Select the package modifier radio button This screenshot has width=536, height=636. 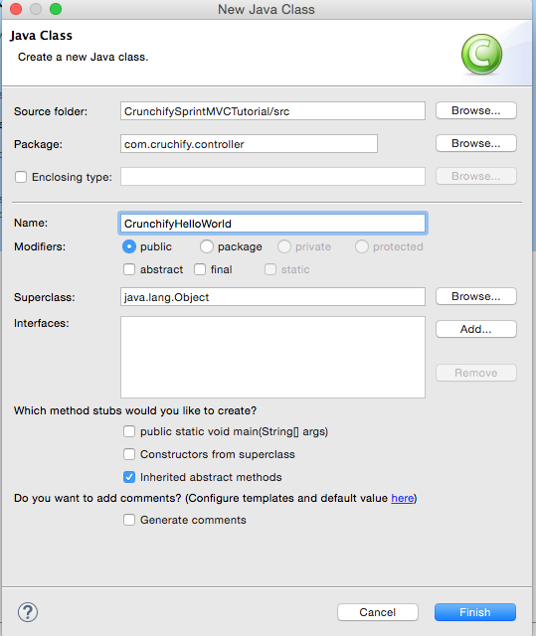tap(207, 246)
